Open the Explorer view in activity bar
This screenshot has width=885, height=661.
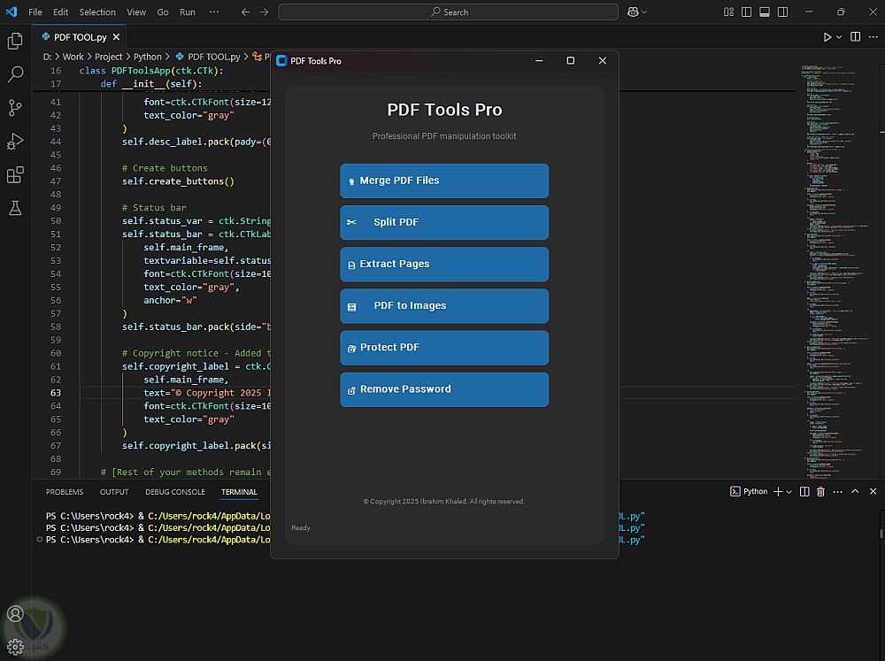[15, 41]
